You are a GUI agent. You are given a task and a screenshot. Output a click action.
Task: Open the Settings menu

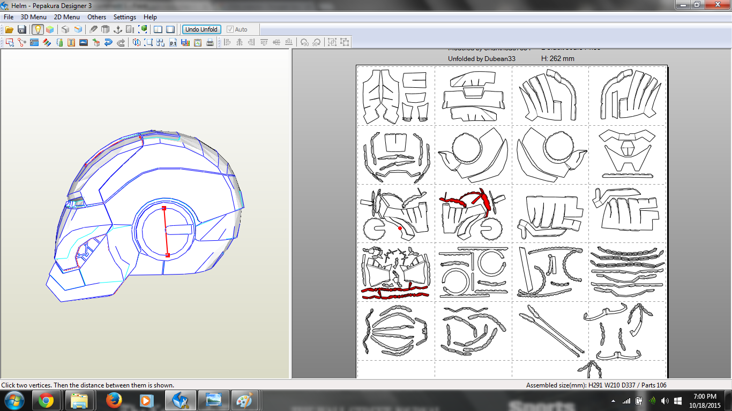pos(125,17)
